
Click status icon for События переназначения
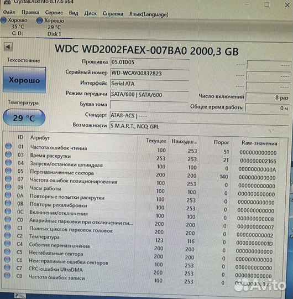[7, 244]
